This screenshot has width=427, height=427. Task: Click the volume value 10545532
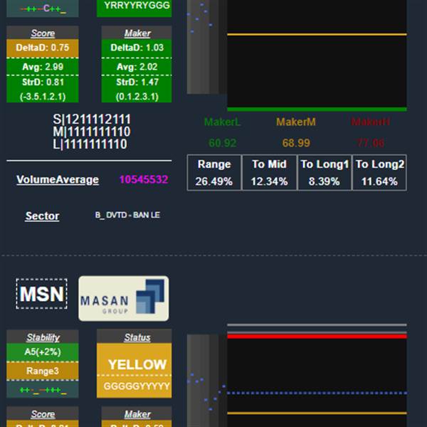[144, 179]
